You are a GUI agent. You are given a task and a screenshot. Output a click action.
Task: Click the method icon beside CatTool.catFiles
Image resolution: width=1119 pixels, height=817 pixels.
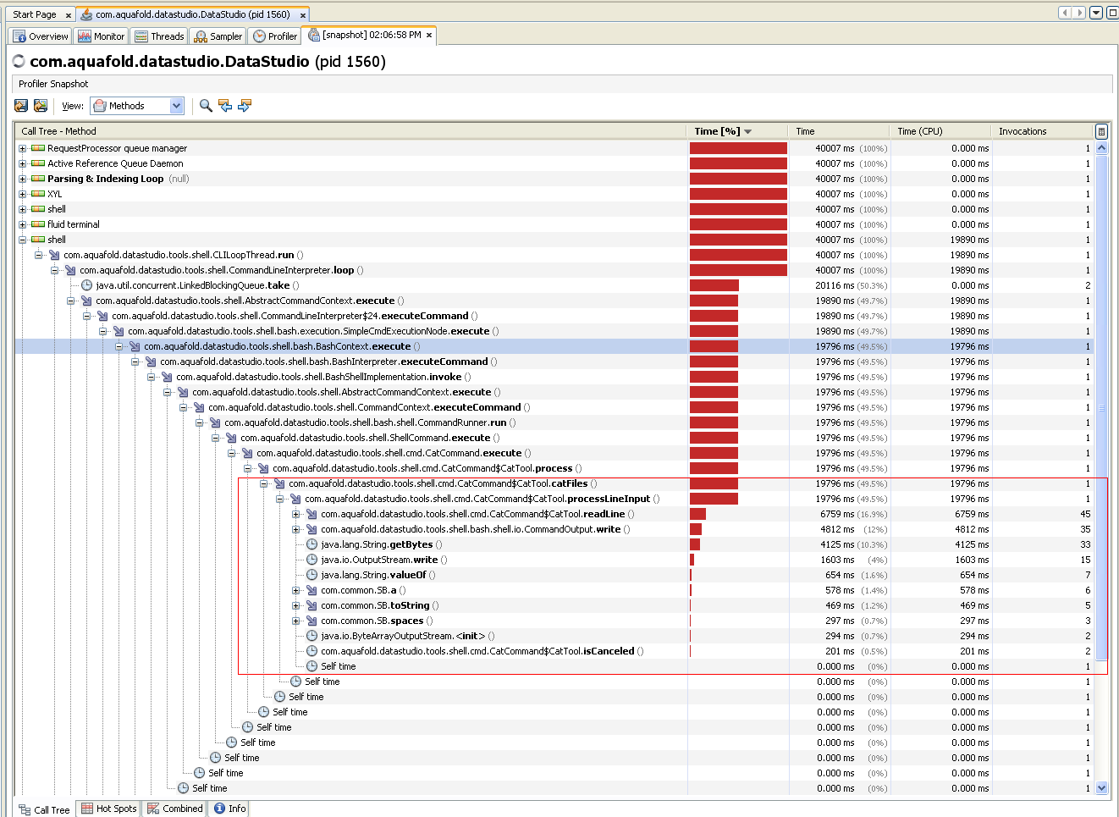279,483
